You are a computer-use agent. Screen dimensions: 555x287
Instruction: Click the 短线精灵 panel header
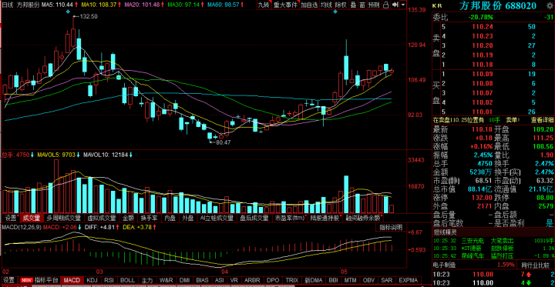click(x=446, y=232)
